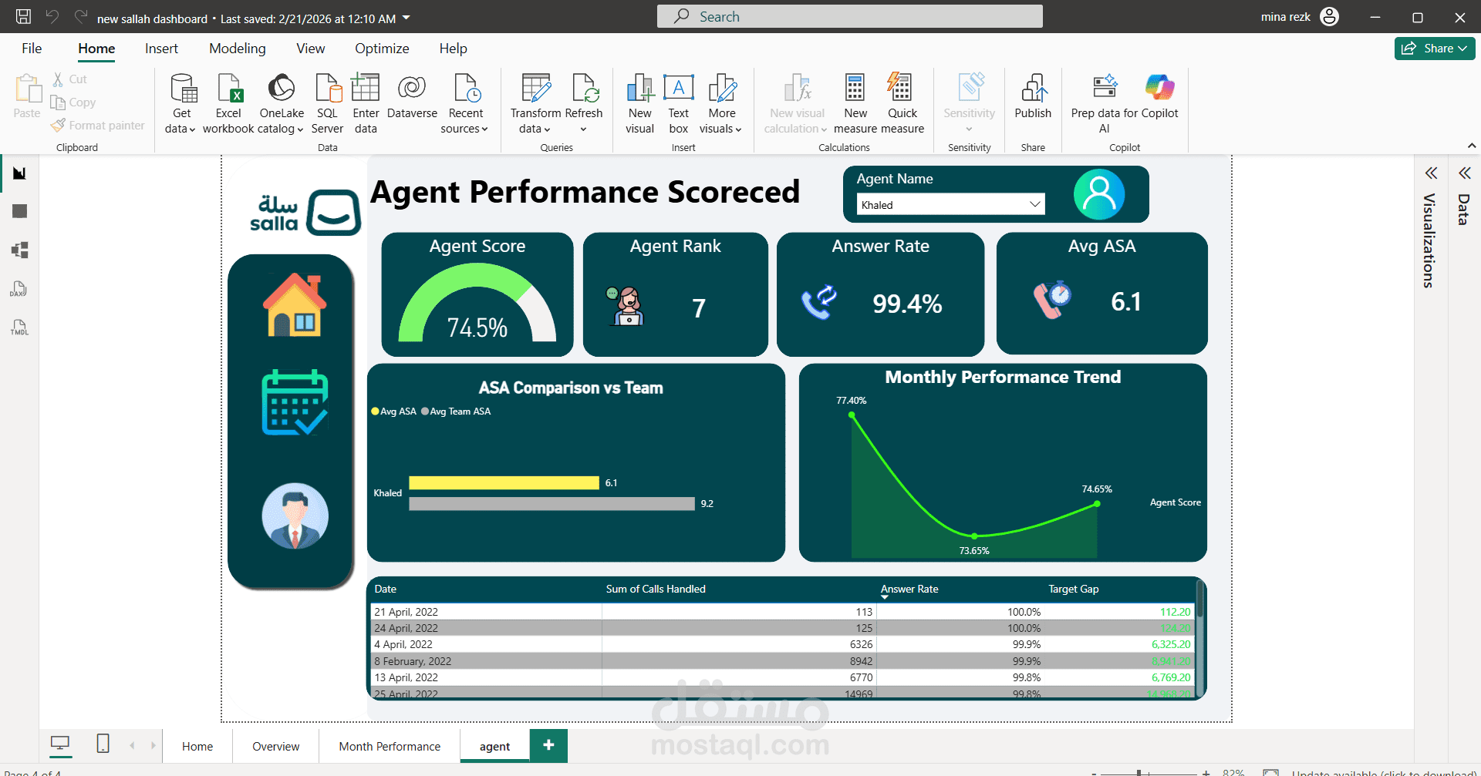The height and width of the screenshot is (776, 1481).
Task: Select the '21 April, 2022' table row date
Action: [x=407, y=612]
